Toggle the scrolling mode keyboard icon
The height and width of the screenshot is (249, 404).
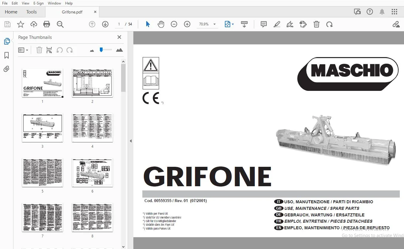coord(244,24)
